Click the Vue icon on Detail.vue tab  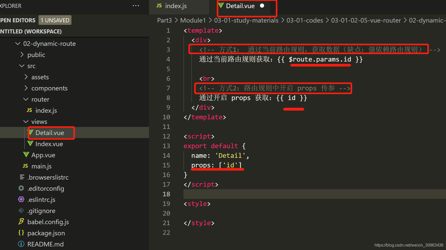coord(221,6)
